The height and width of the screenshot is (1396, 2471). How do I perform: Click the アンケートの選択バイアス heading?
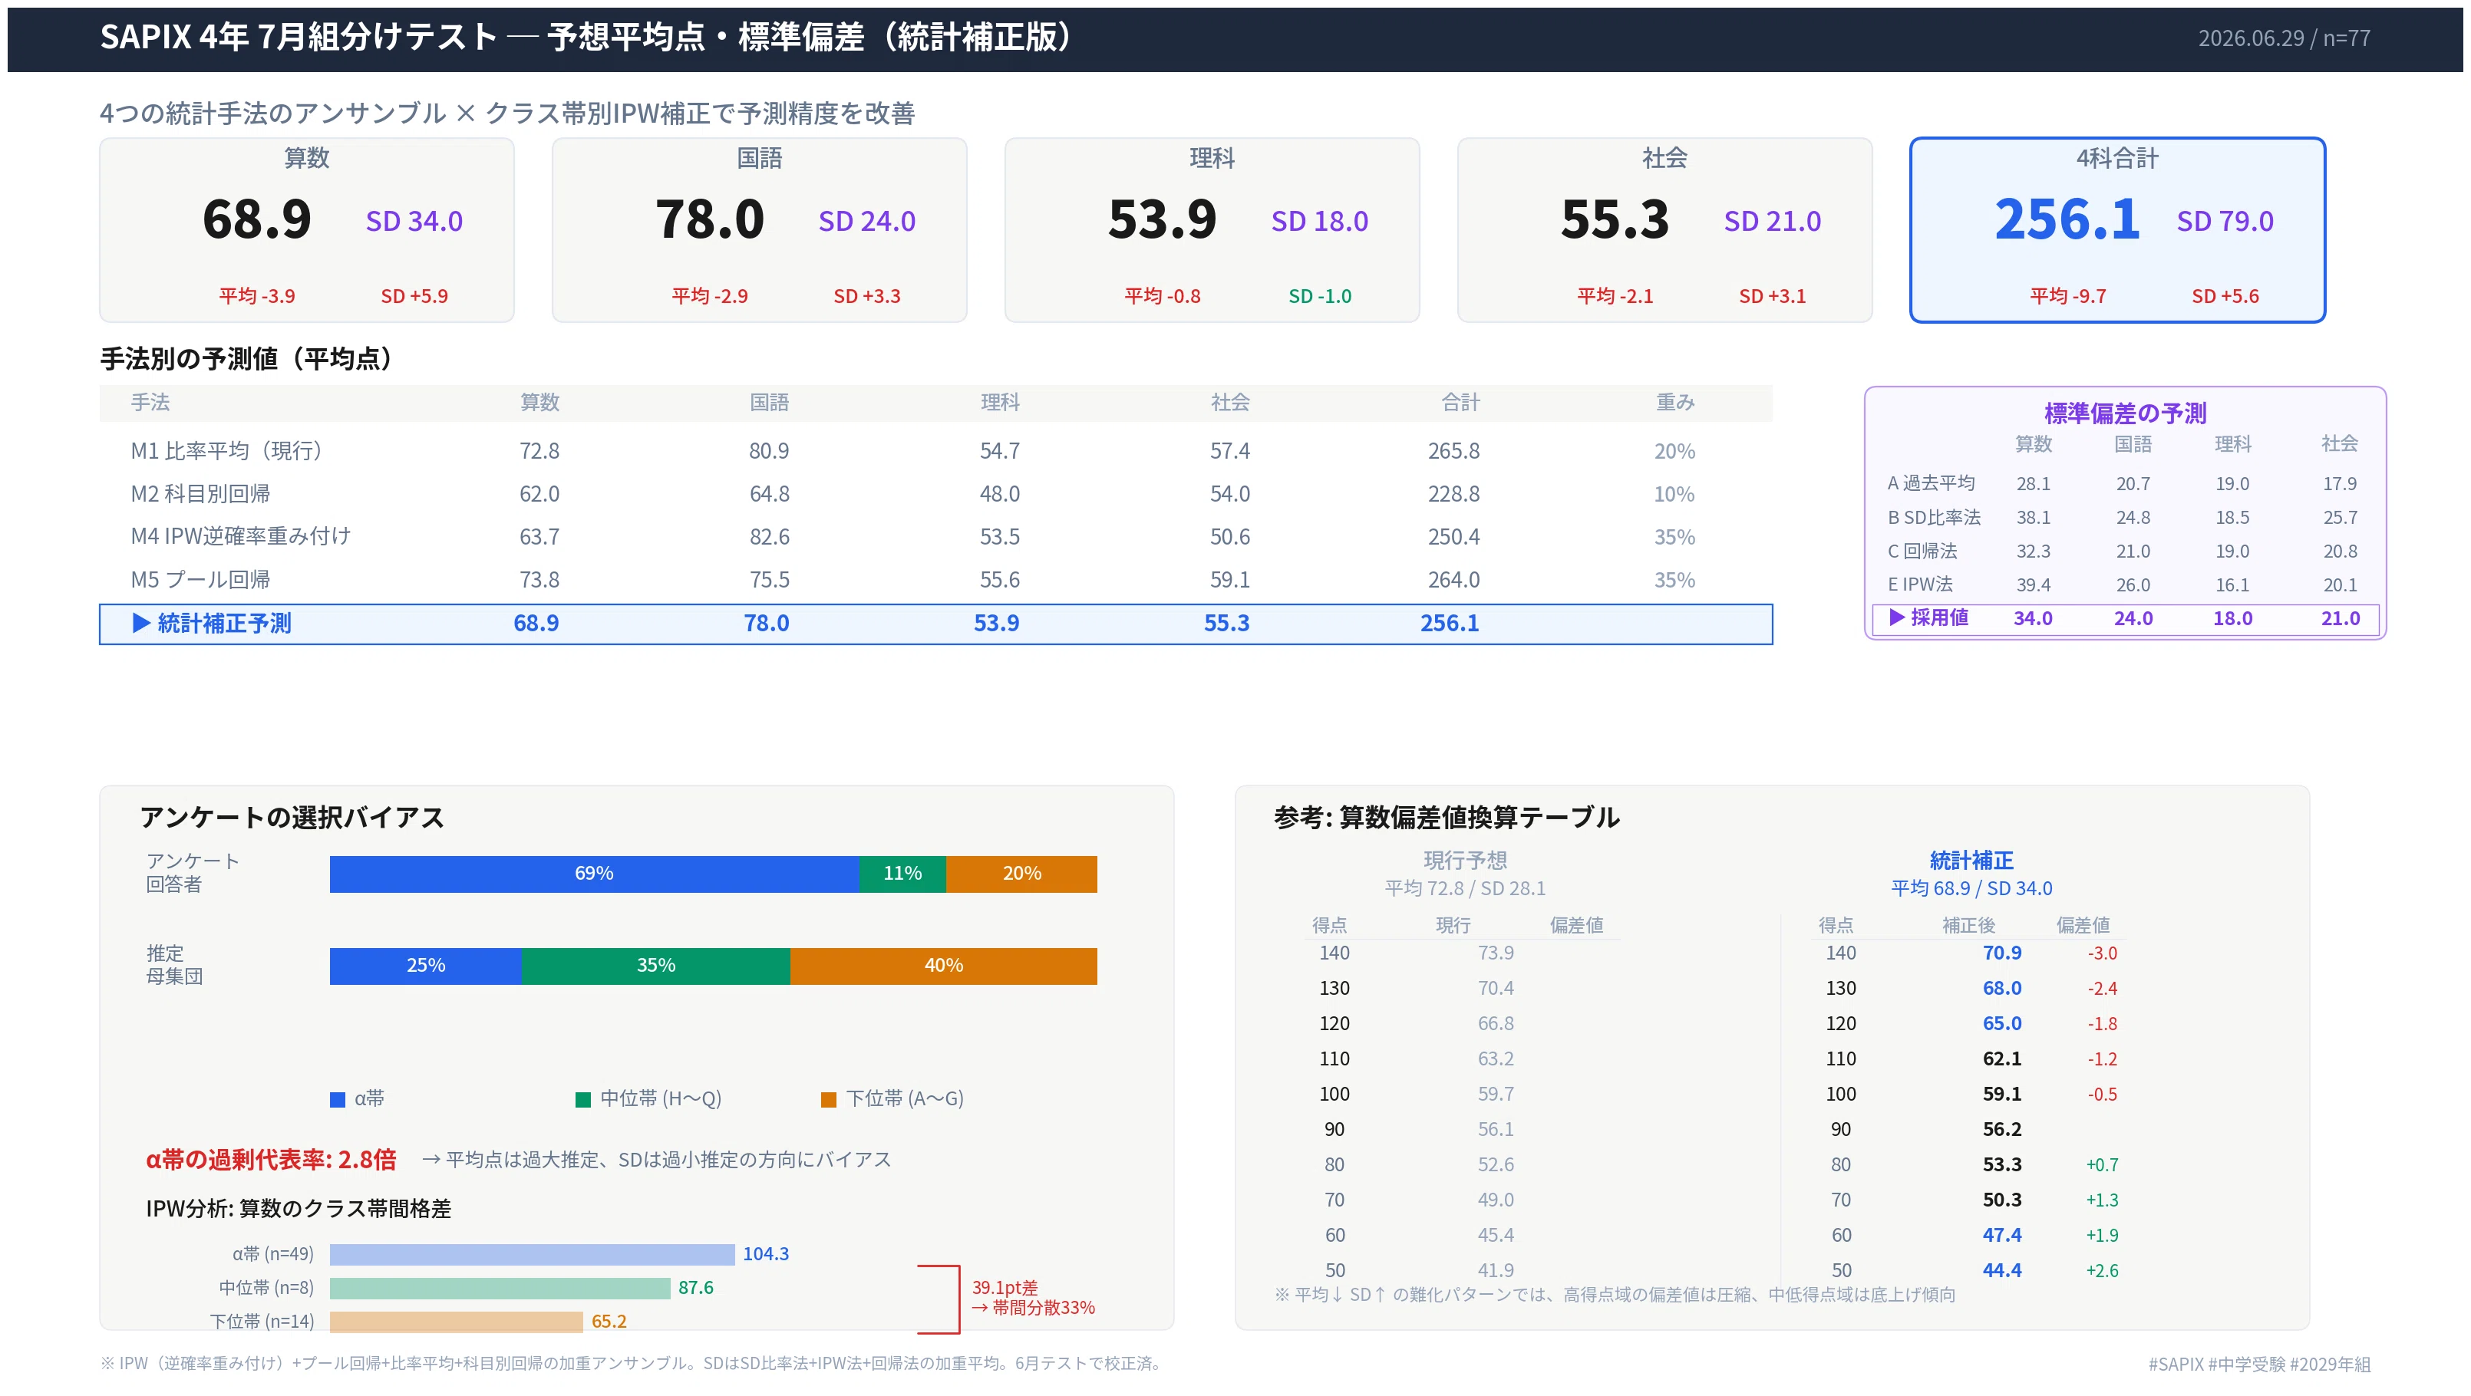(292, 817)
